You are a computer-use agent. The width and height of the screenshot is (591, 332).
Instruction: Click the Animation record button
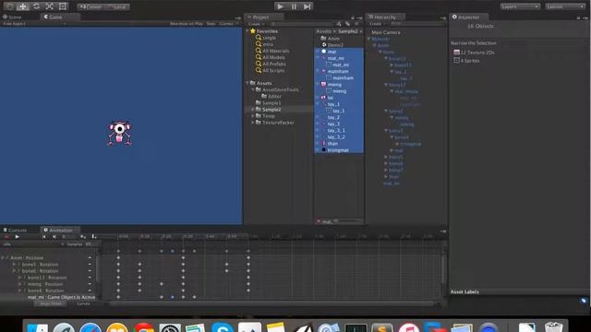6,237
